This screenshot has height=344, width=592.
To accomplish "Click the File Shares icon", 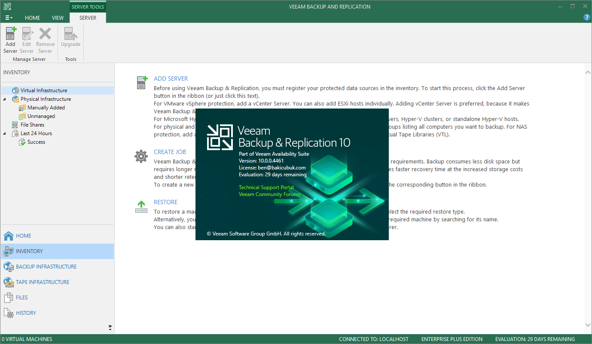I will (x=15, y=125).
